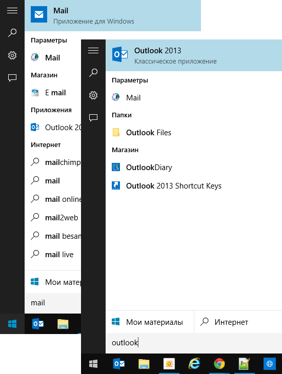Launch the Outlook 2013 classic app best match
Screen dimensions: 282x374
click(x=194, y=55)
